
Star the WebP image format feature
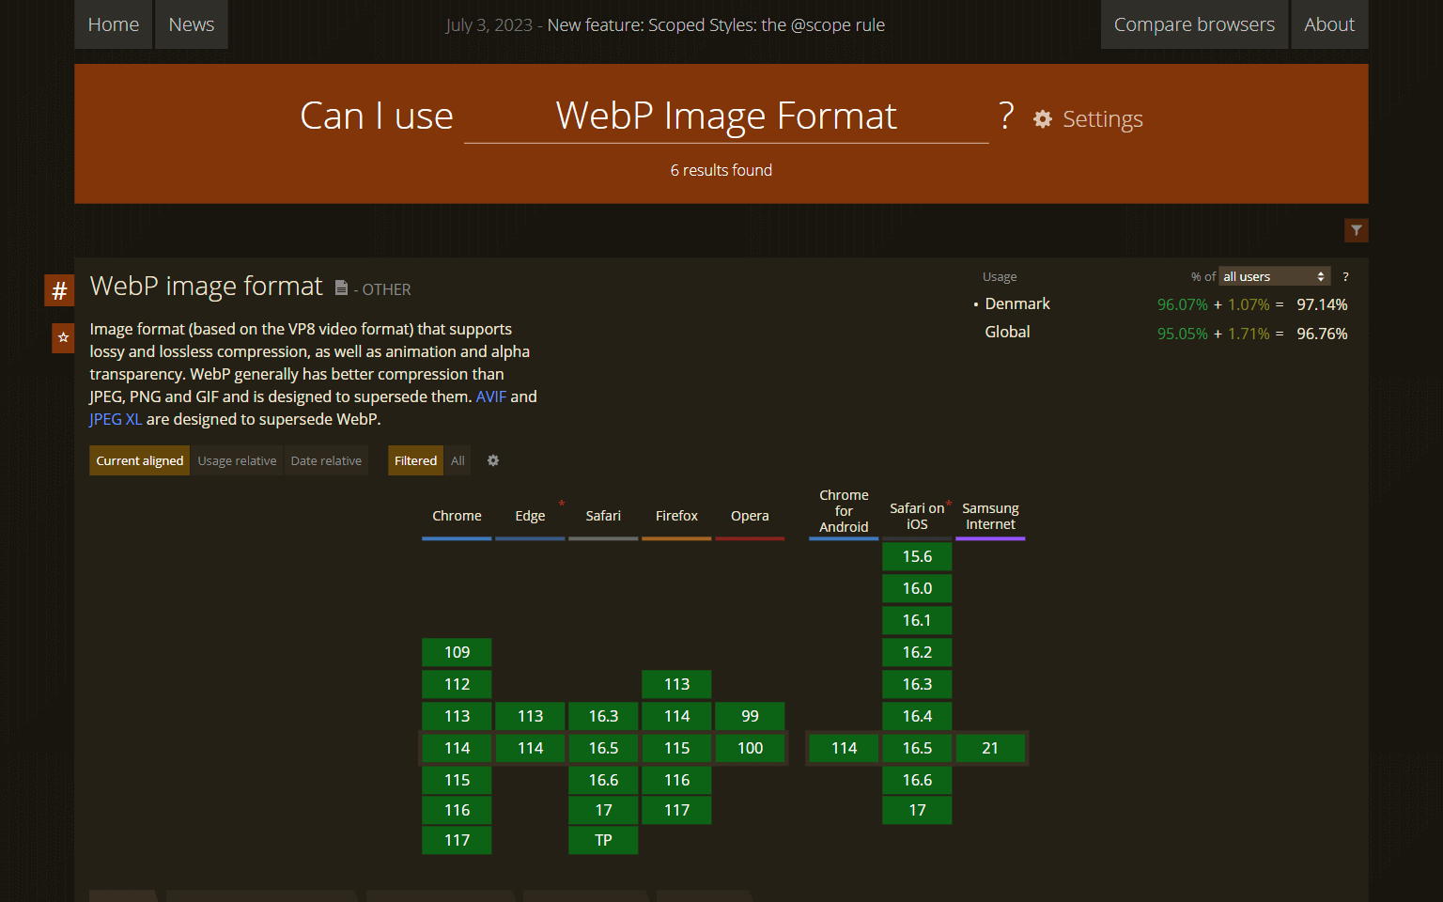(63, 337)
